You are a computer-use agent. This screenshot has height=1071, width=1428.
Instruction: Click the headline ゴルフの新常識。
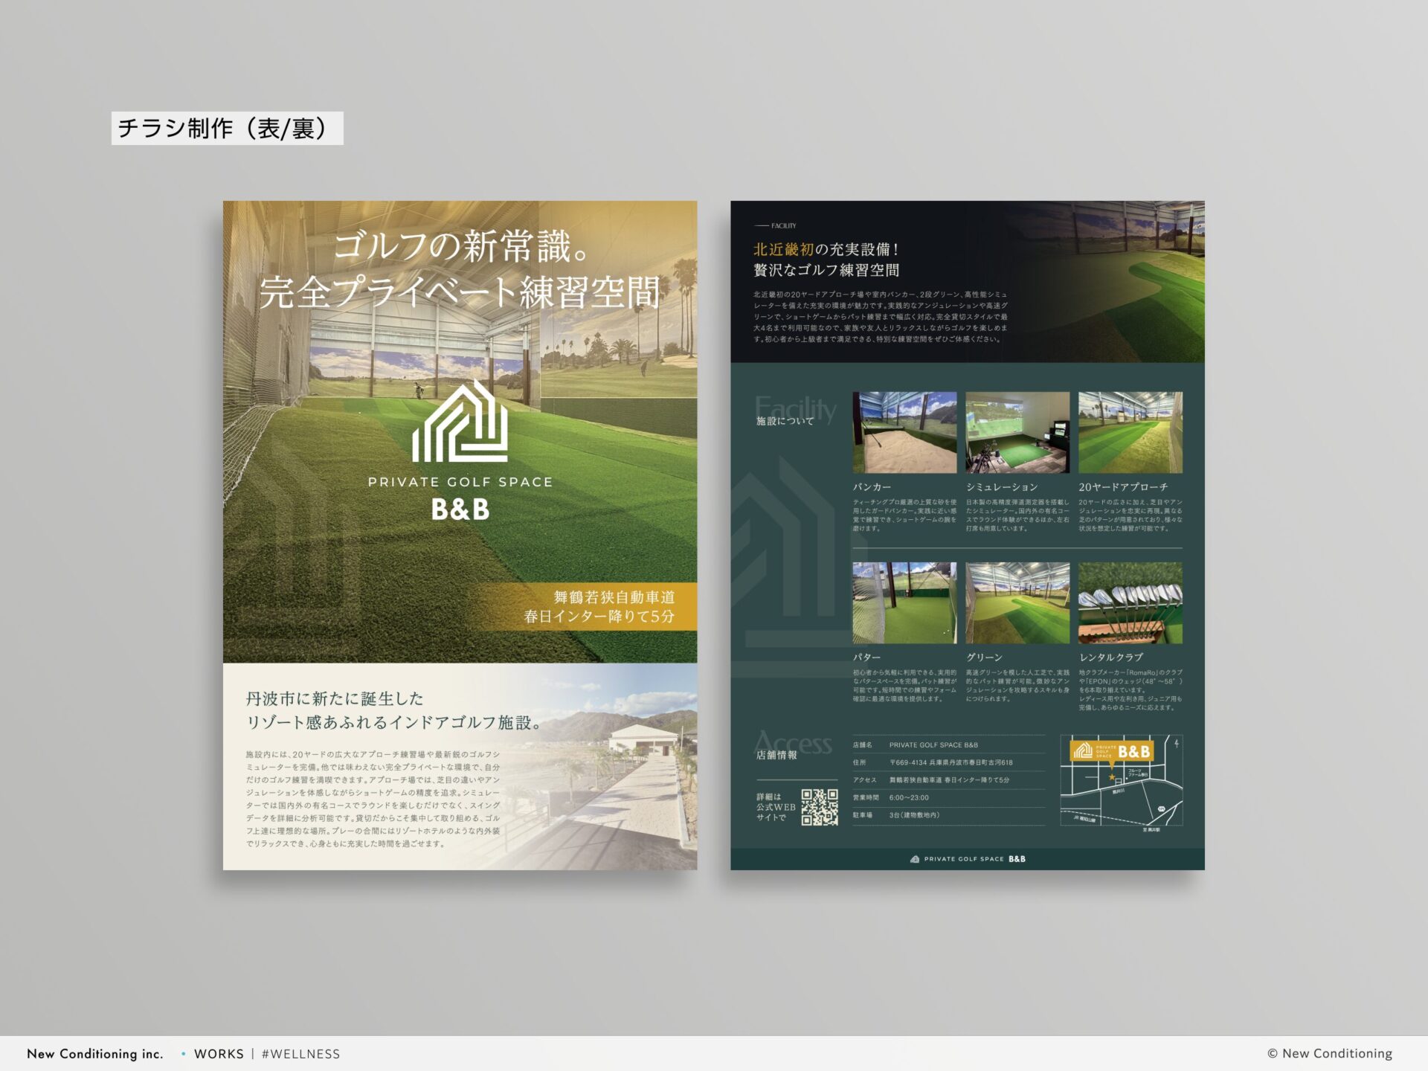[461, 247]
